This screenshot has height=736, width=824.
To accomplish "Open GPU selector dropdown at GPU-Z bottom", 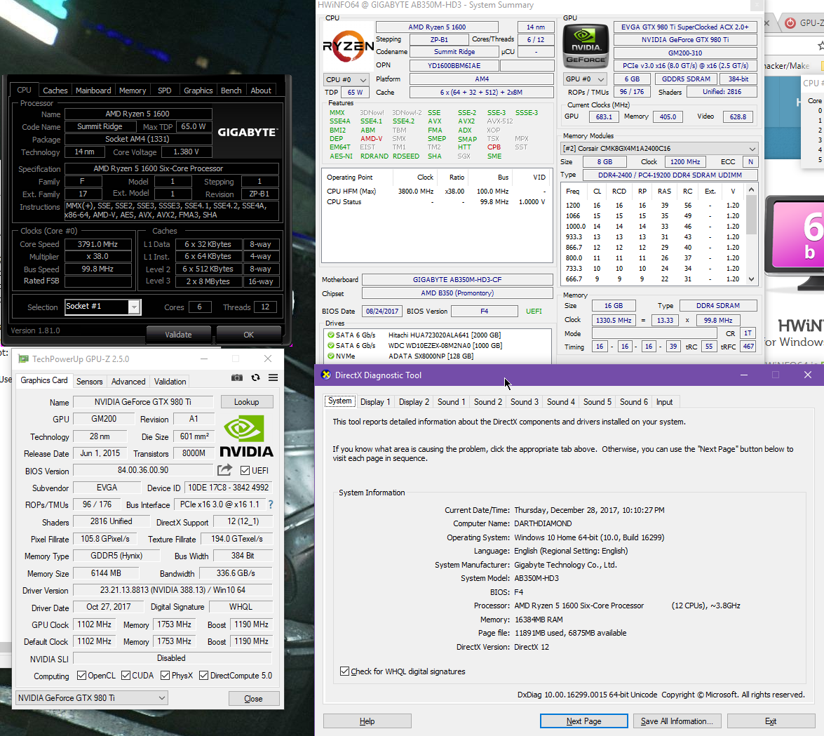I will point(92,697).
